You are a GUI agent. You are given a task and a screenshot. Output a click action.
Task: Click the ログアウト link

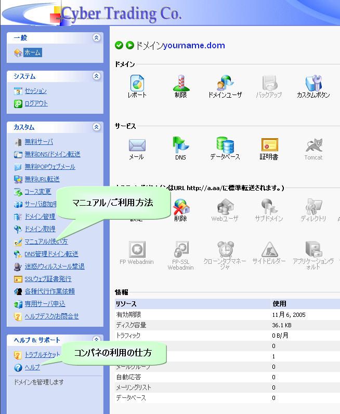point(36,103)
